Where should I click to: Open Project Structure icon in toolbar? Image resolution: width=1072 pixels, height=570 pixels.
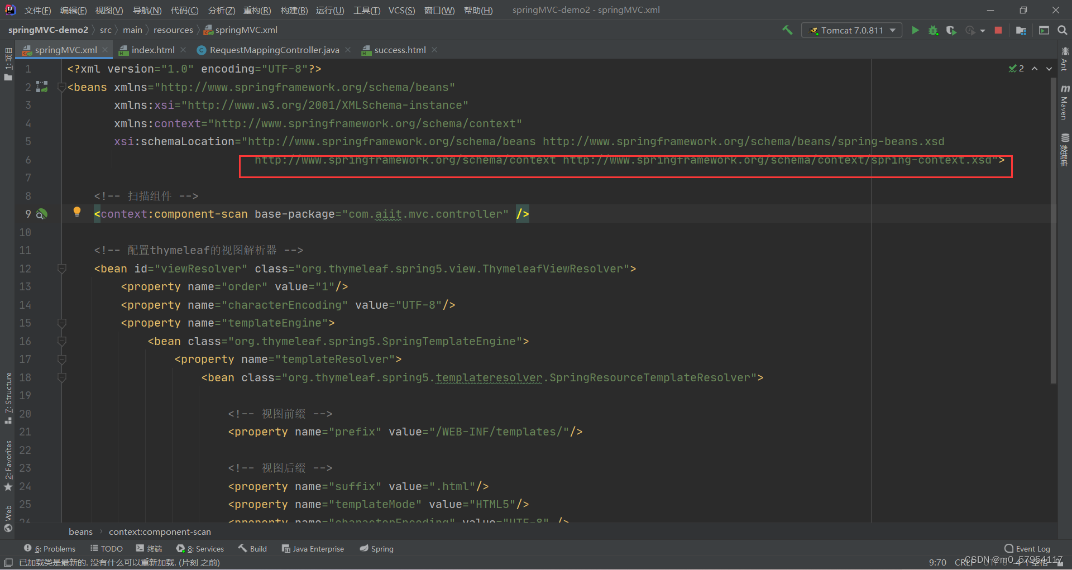[1021, 30]
